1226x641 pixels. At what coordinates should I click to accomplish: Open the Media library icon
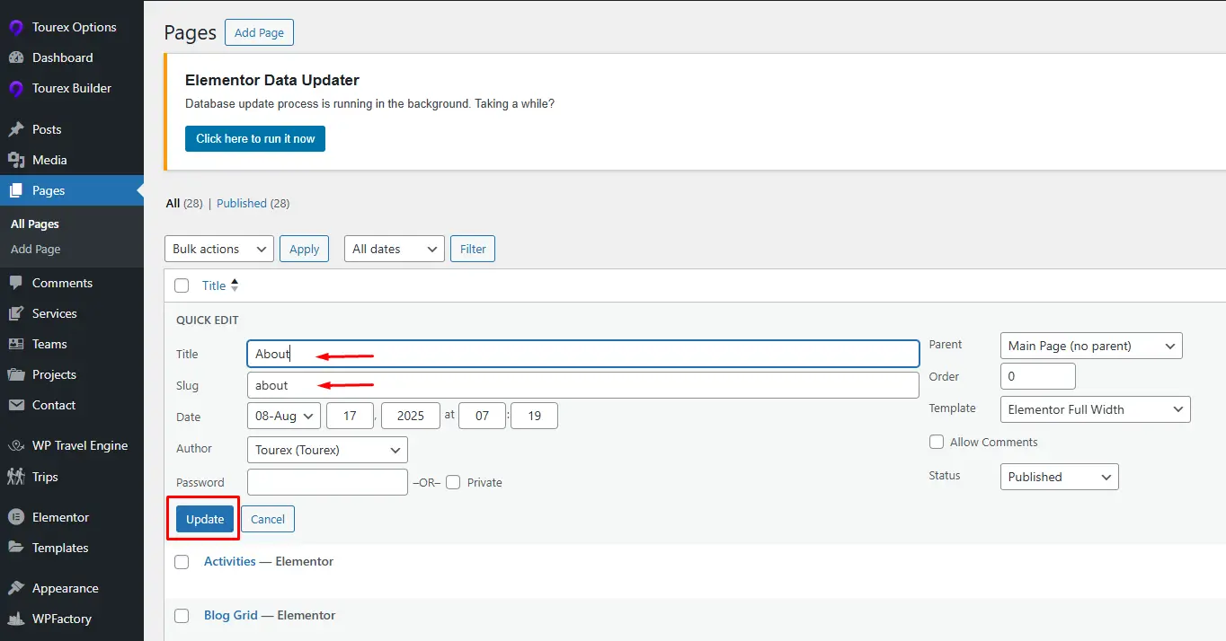15,160
